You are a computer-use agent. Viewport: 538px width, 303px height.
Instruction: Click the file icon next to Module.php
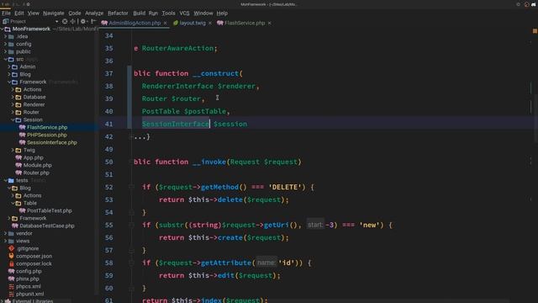pyautogui.click(x=18, y=165)
